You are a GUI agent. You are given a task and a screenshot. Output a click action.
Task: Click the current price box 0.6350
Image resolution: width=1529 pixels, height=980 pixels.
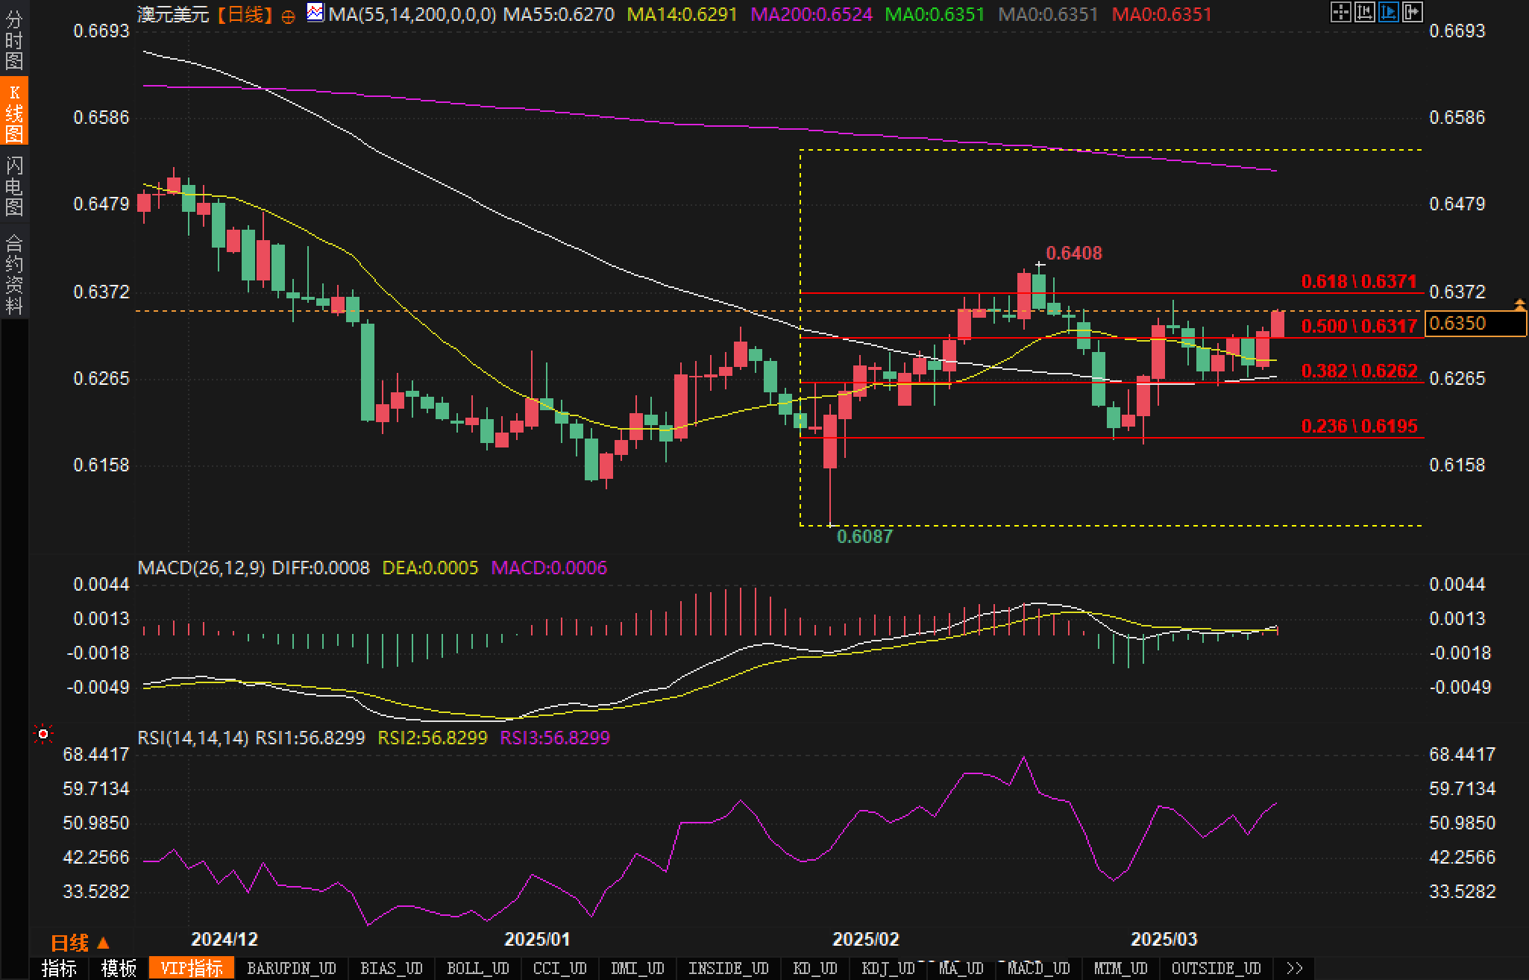pos(1475,324)
